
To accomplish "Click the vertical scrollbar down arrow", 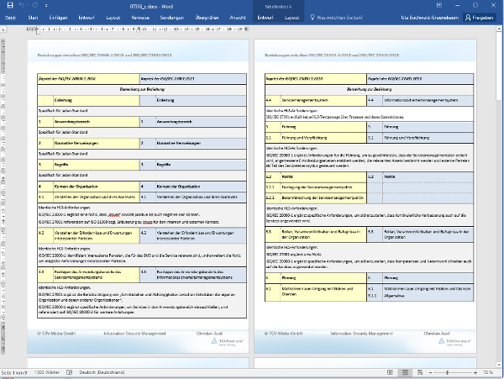I will pyautogui.click(x=499, y=365).
